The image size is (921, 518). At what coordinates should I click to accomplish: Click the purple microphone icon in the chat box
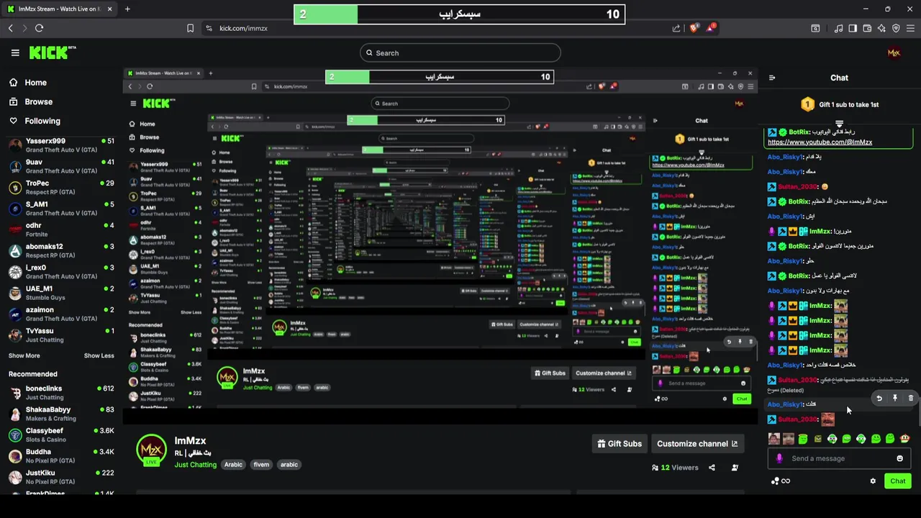click(779, 458)
